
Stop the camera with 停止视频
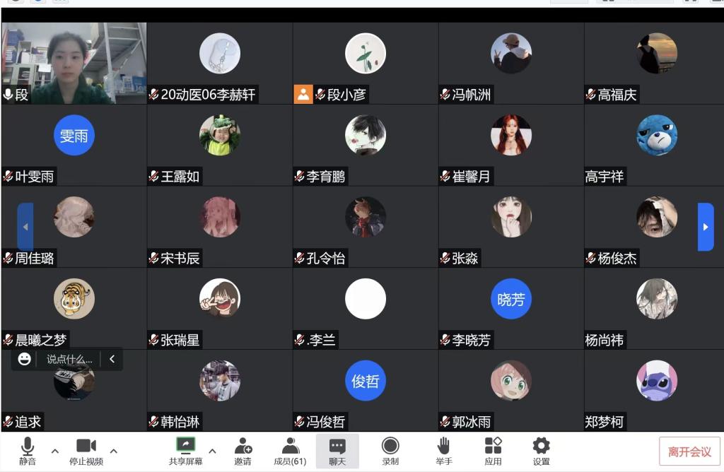point(86,451)
